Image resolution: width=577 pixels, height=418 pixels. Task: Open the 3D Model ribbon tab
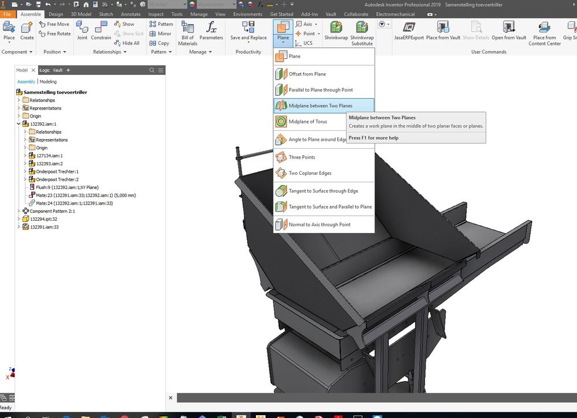[x=81, y=14]
